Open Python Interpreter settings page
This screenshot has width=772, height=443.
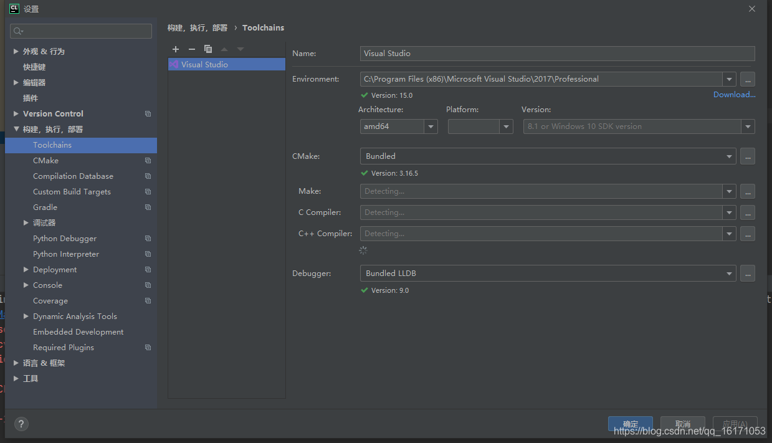66,254
